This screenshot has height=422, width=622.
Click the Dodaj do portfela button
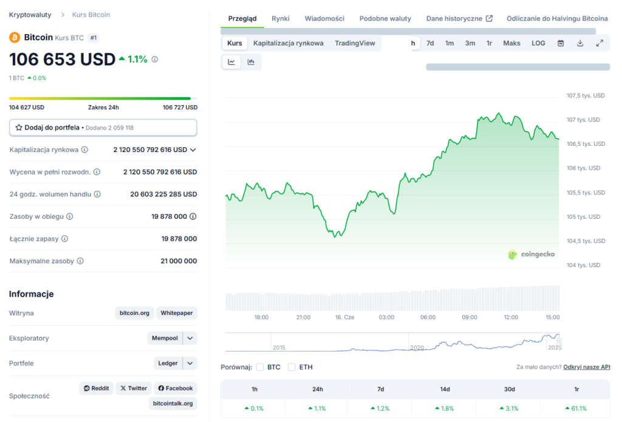tap(103, 128)
